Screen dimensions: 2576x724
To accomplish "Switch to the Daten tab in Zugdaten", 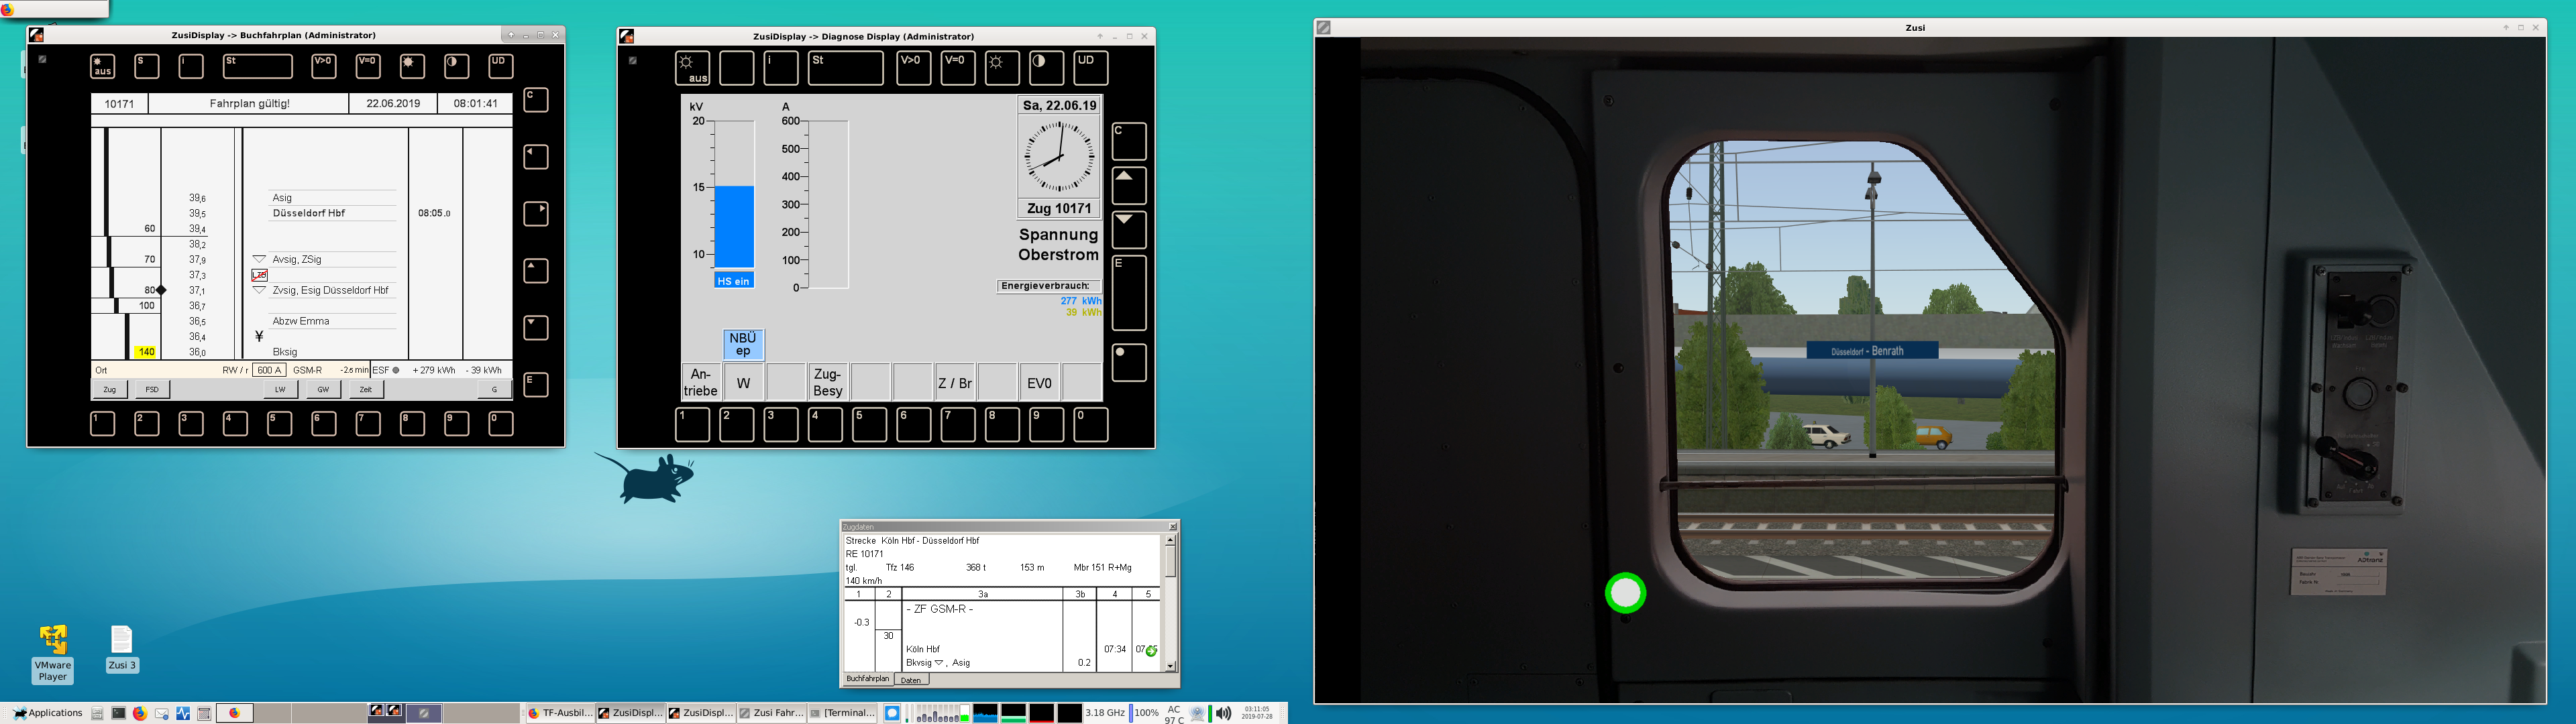I will coord(910,680).
